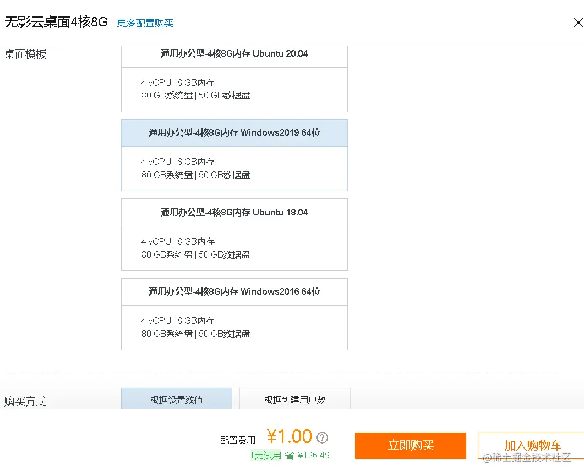Choose the Windows2016 64位 desktop template

click(x=234, y=314)
